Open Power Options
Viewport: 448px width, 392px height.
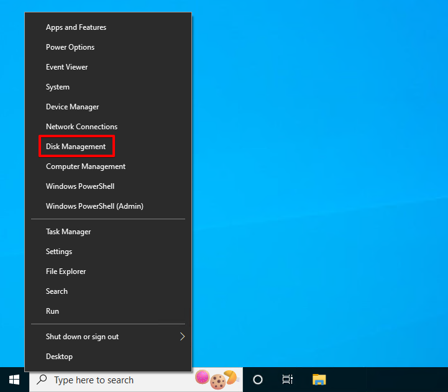(70, 47)
